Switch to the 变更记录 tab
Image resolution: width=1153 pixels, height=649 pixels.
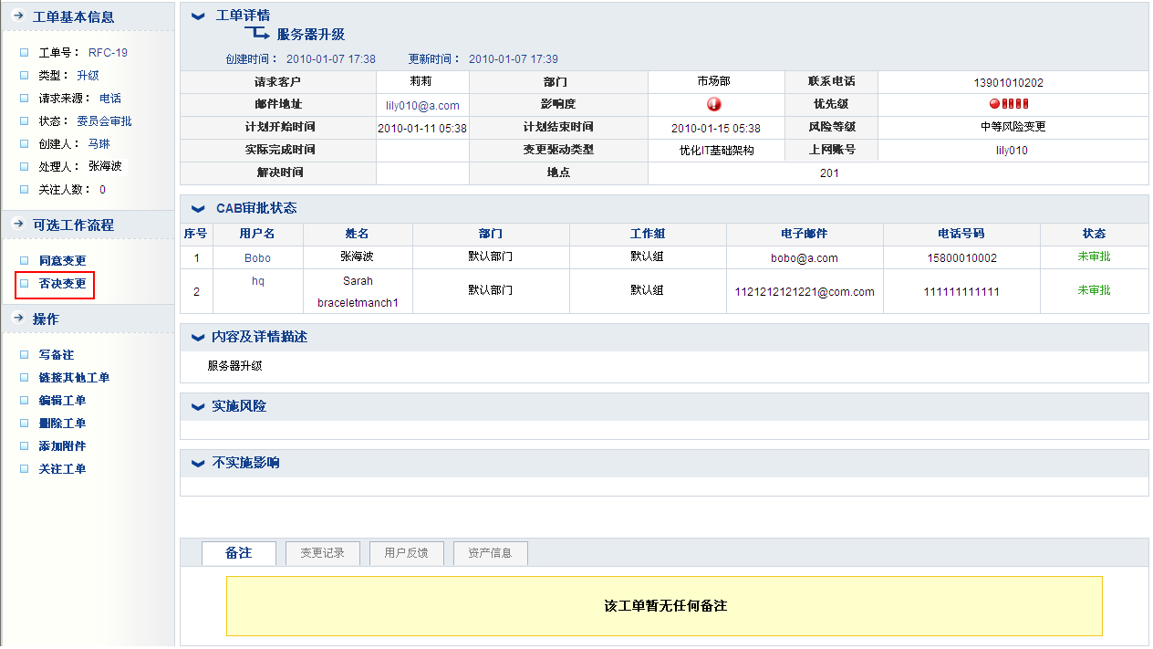tap(322, 553)
